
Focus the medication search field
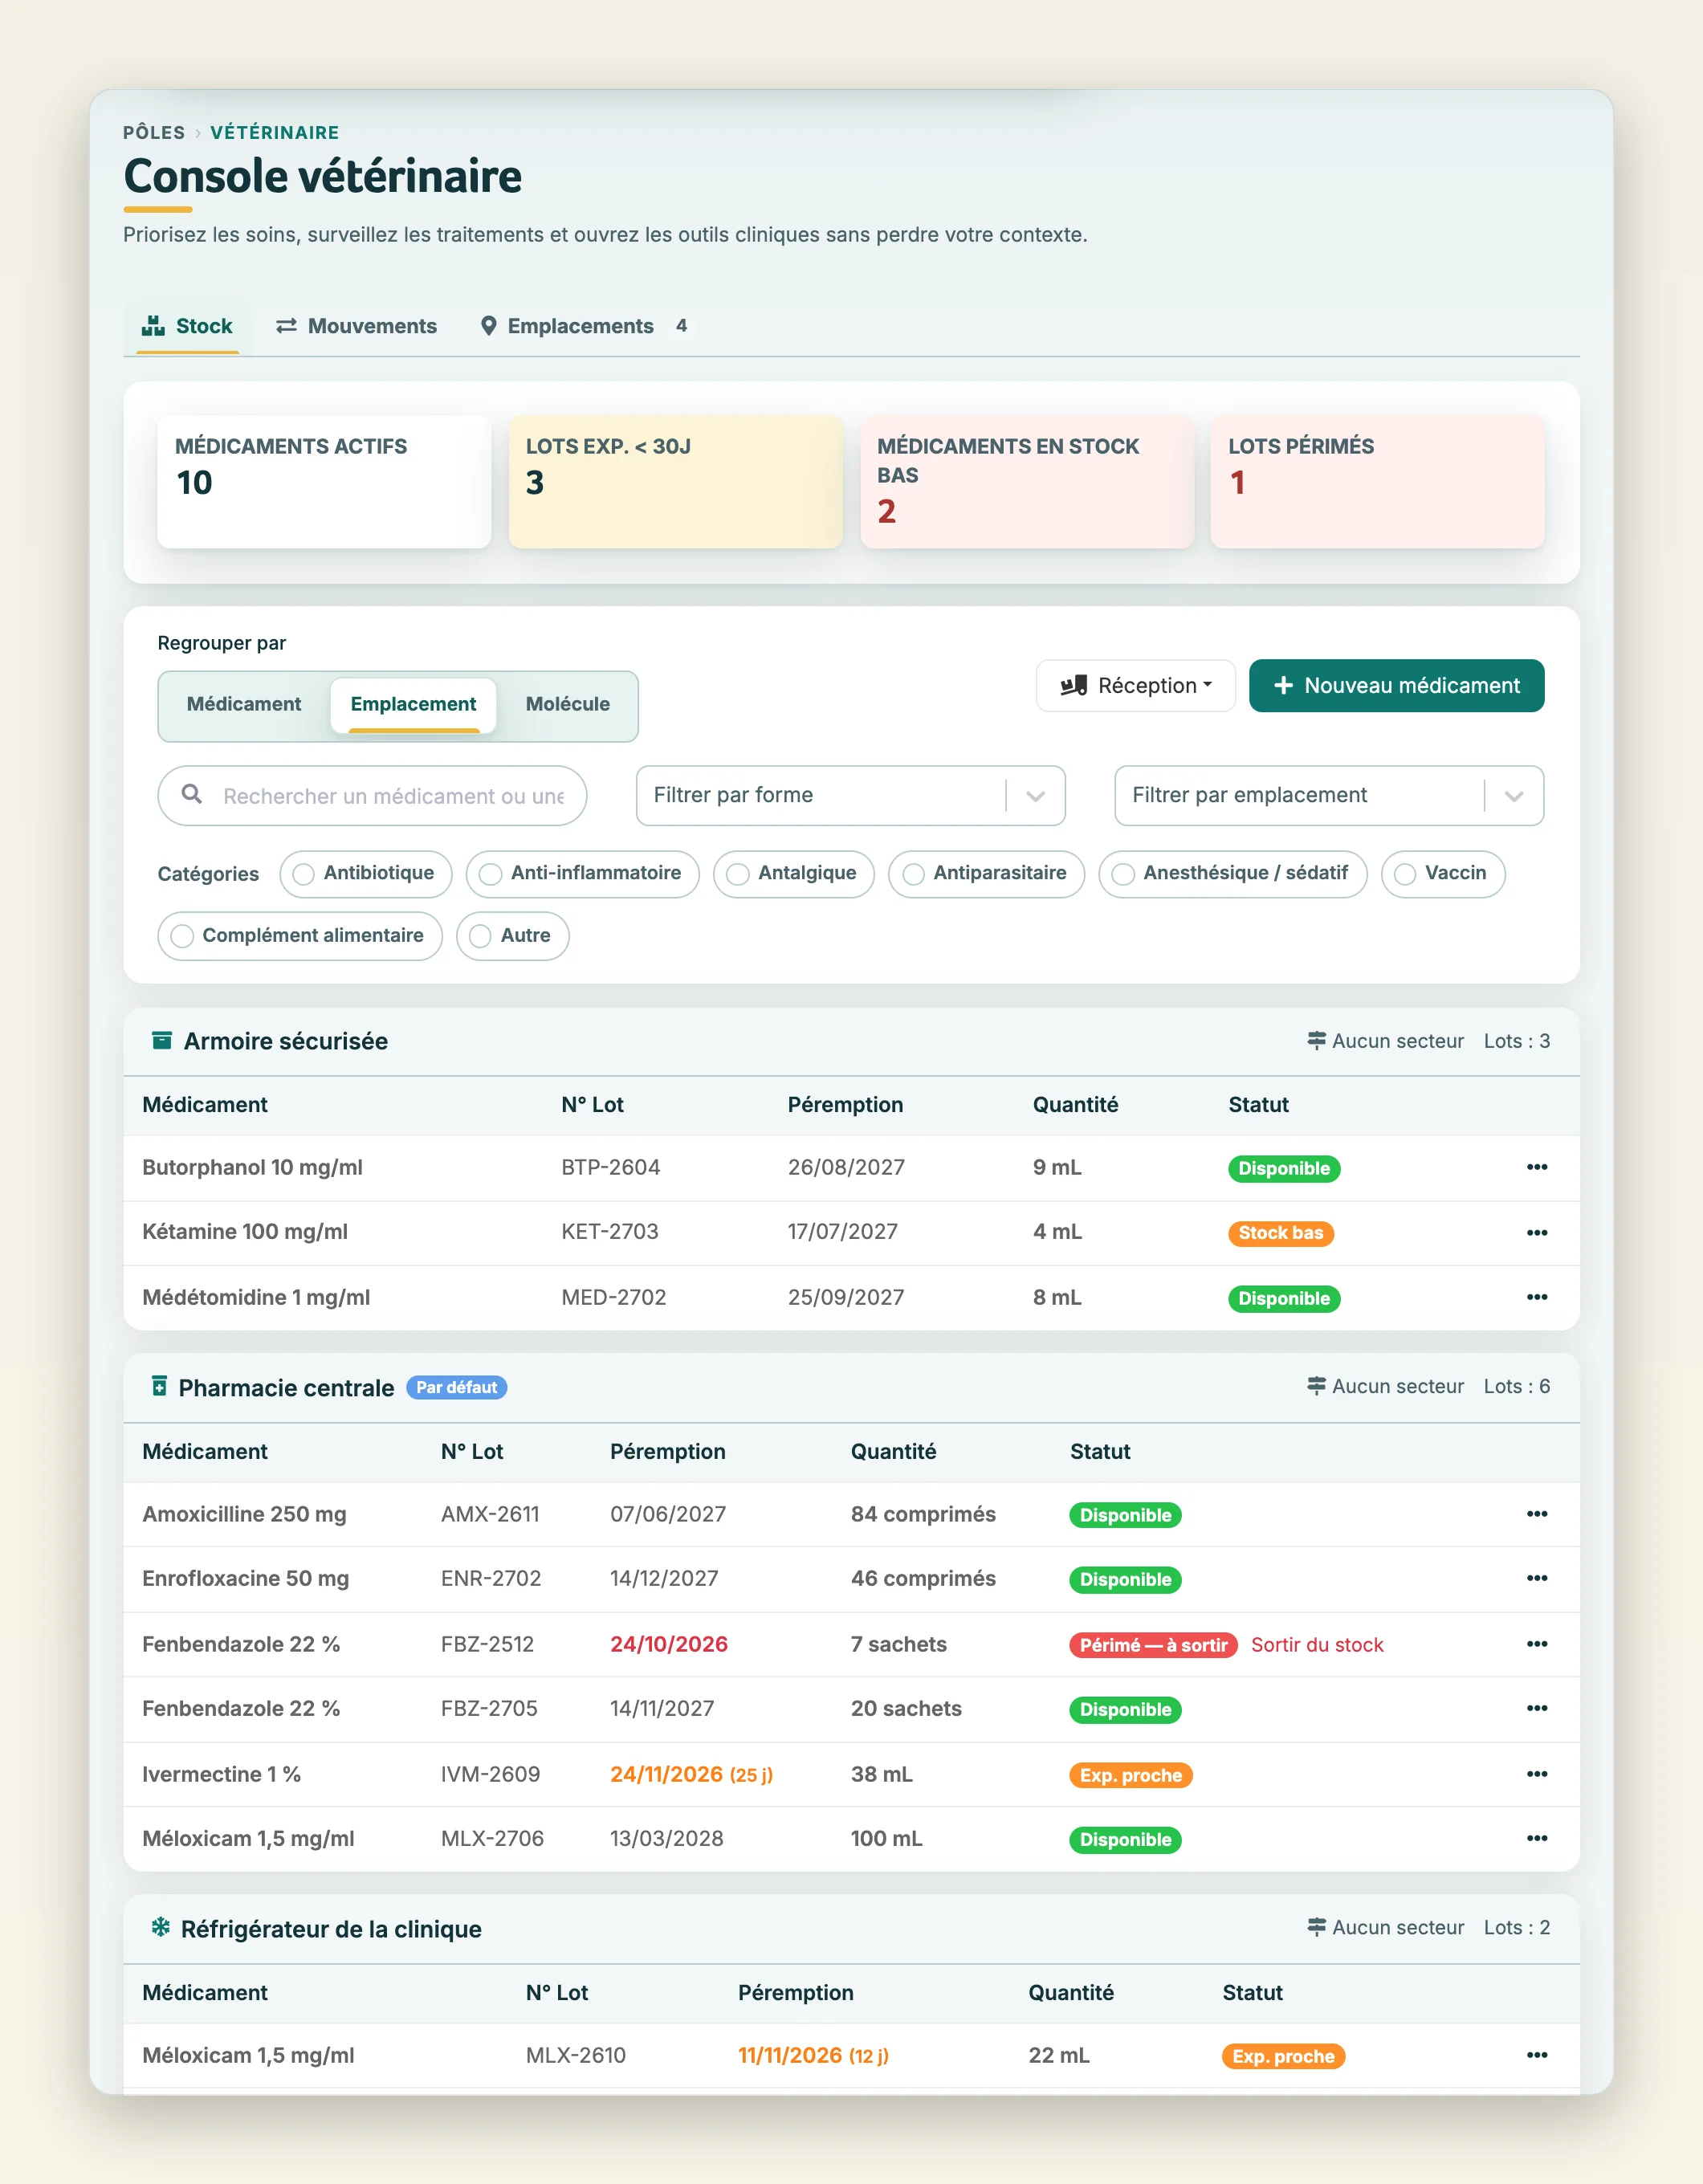372,795
